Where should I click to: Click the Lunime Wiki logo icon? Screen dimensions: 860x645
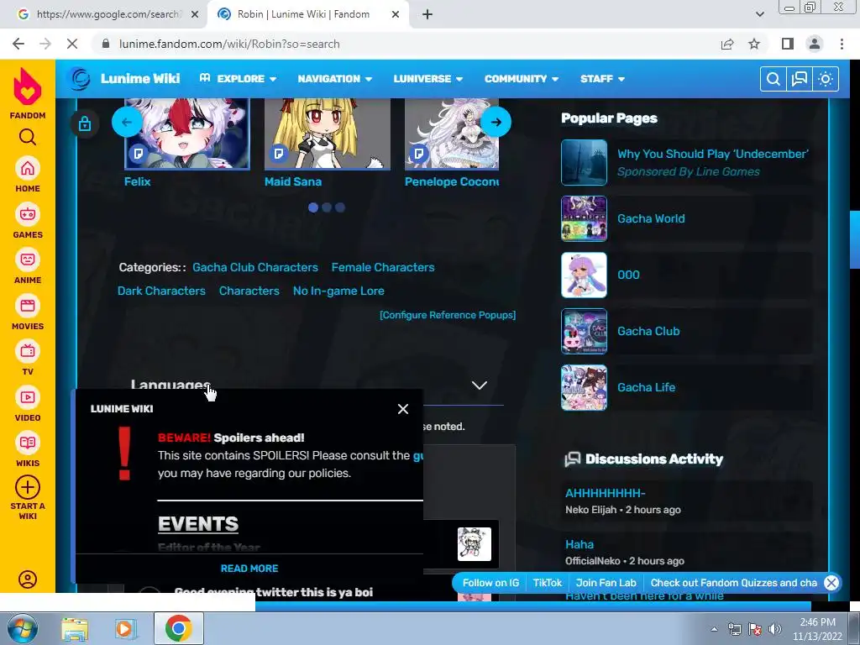tap(80, 78)
